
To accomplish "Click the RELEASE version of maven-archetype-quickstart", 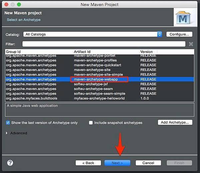I will pos(148,65).
